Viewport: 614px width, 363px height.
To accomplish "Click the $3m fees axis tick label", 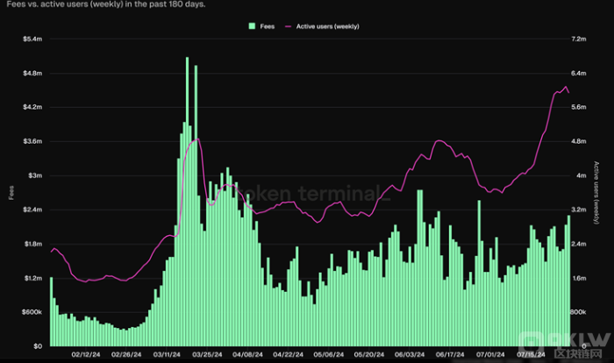I will (x=33, y=175).
